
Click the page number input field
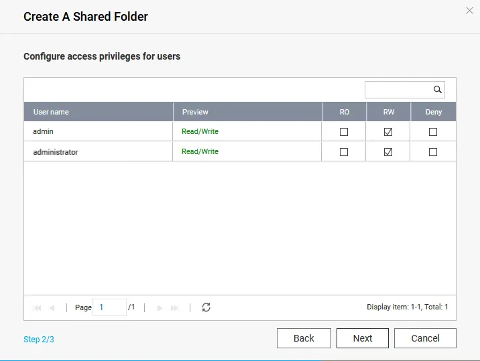click(109, 307)
